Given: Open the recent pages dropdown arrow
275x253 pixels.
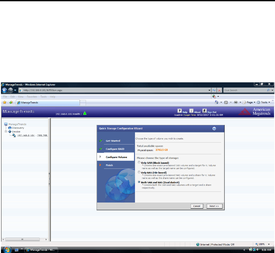Looking at the screenshot, I should pos(15,90).
